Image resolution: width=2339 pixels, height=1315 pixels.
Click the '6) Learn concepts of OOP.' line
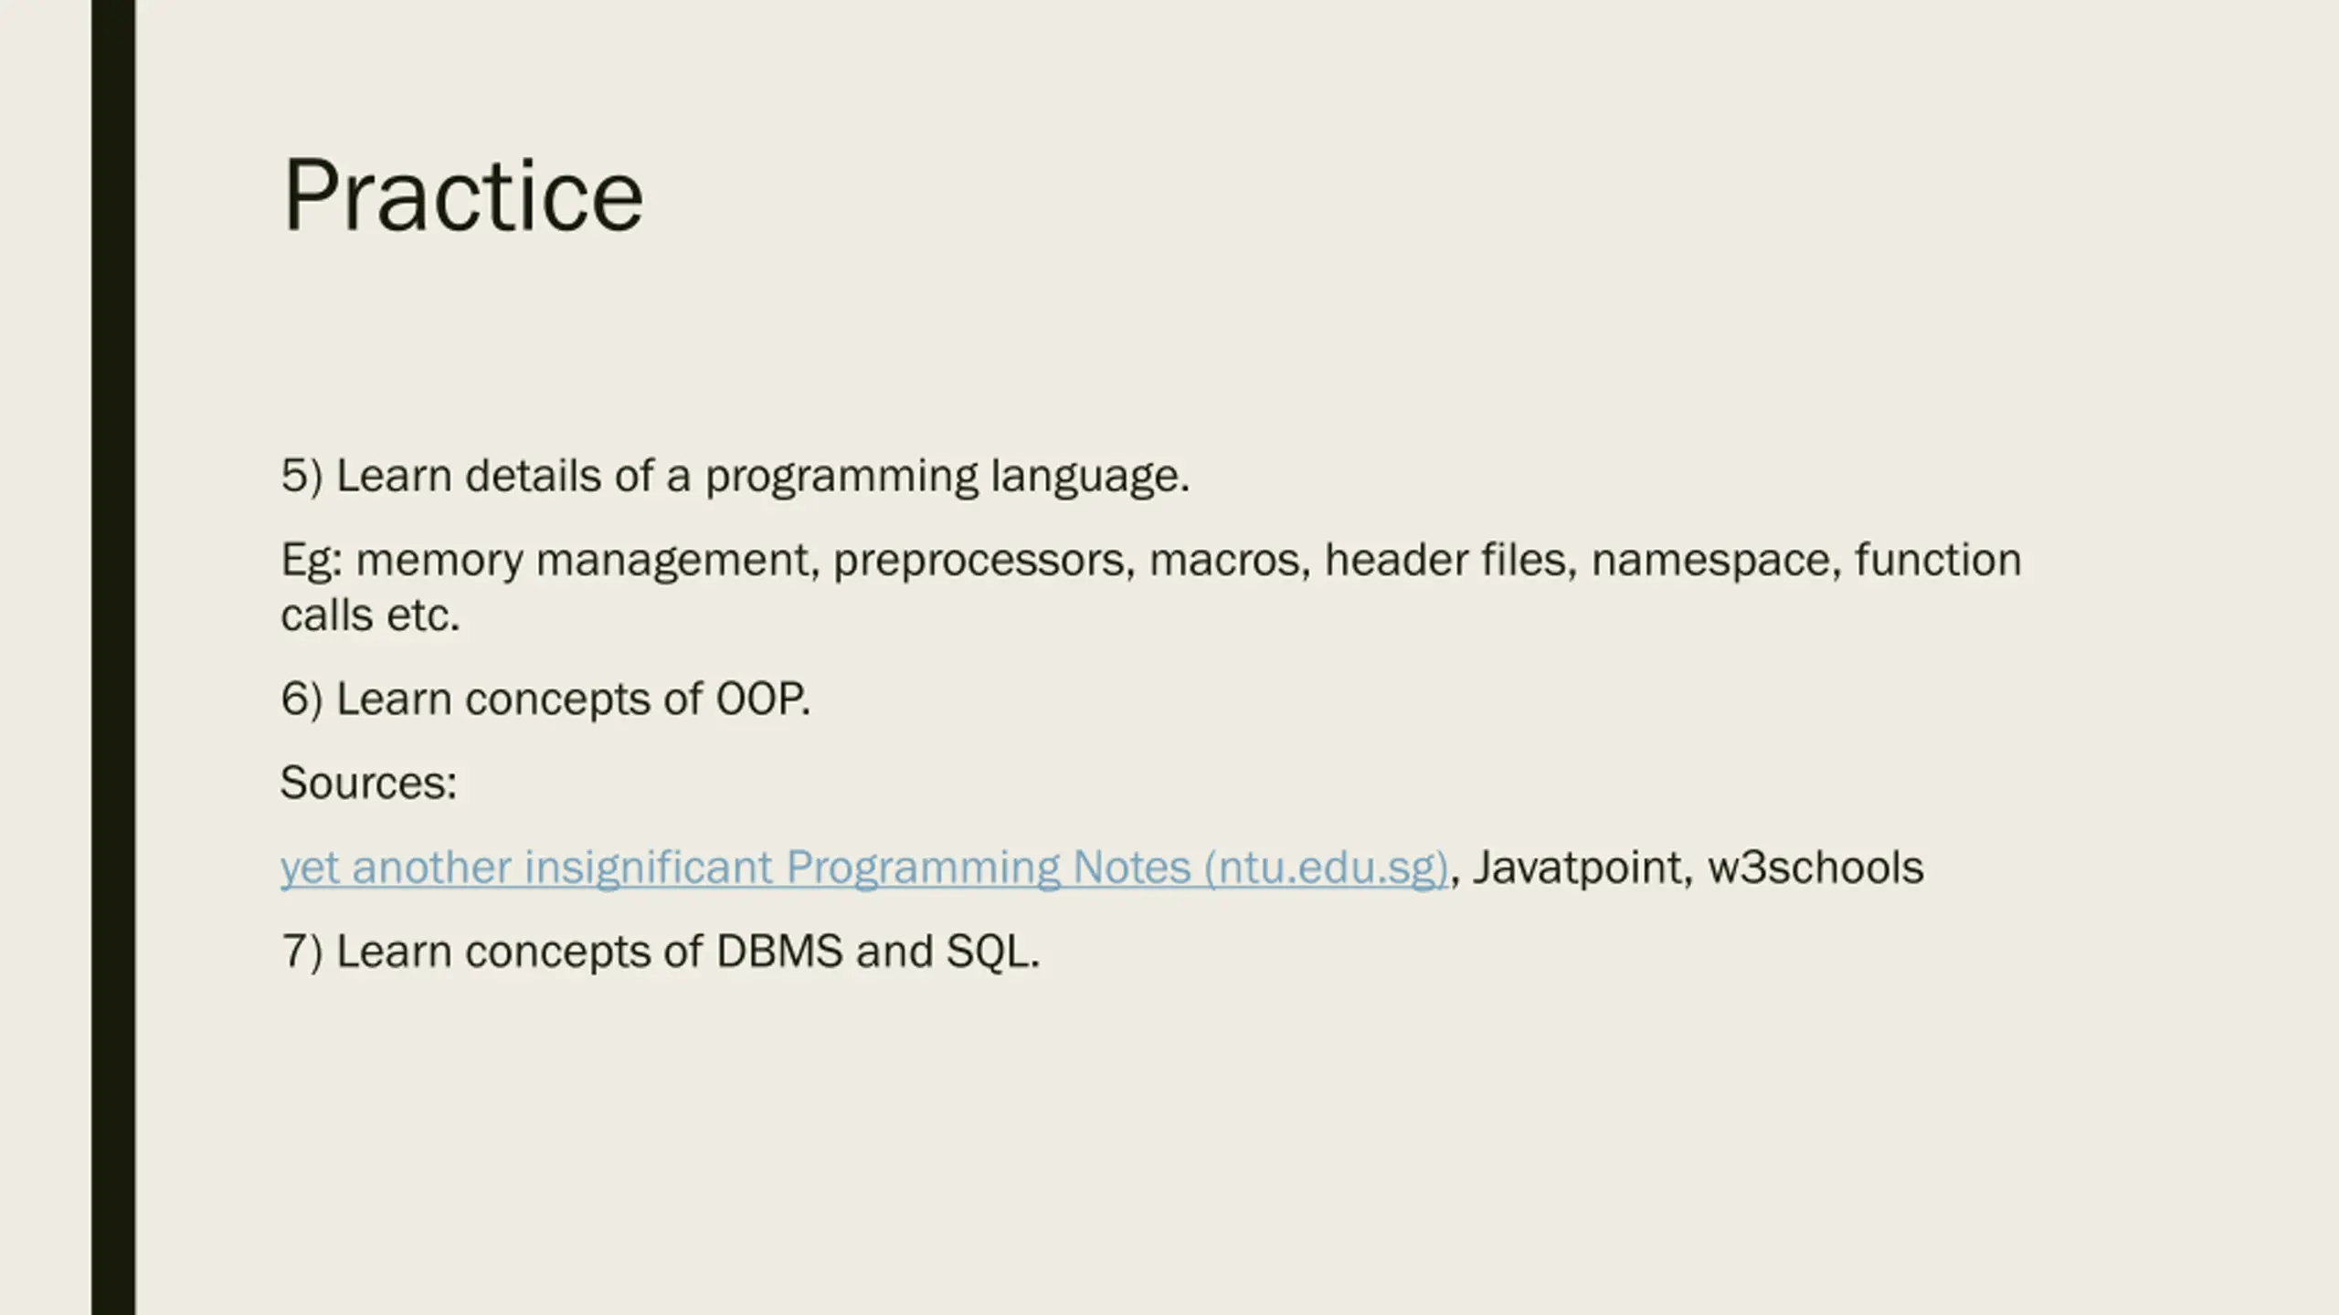(x=545, y=700)
